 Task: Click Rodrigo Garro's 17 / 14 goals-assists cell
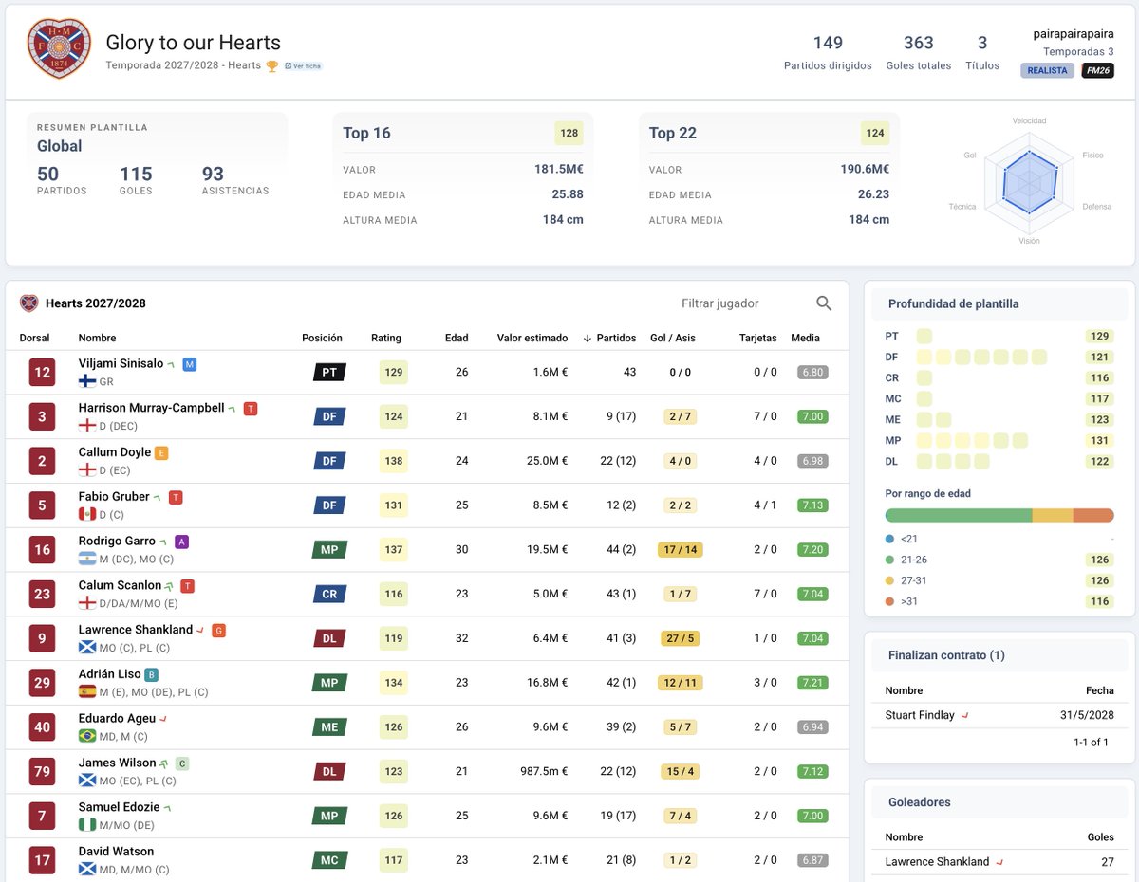click(x=680, y=550)
